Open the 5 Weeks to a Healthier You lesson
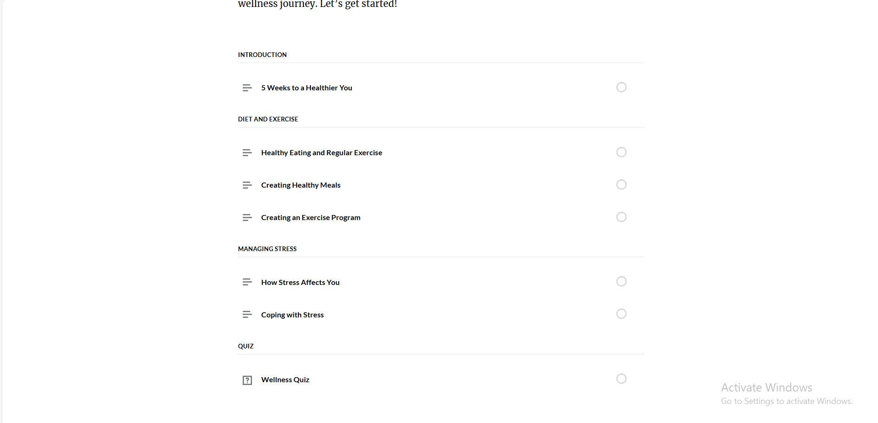 (x=306, y=88)
